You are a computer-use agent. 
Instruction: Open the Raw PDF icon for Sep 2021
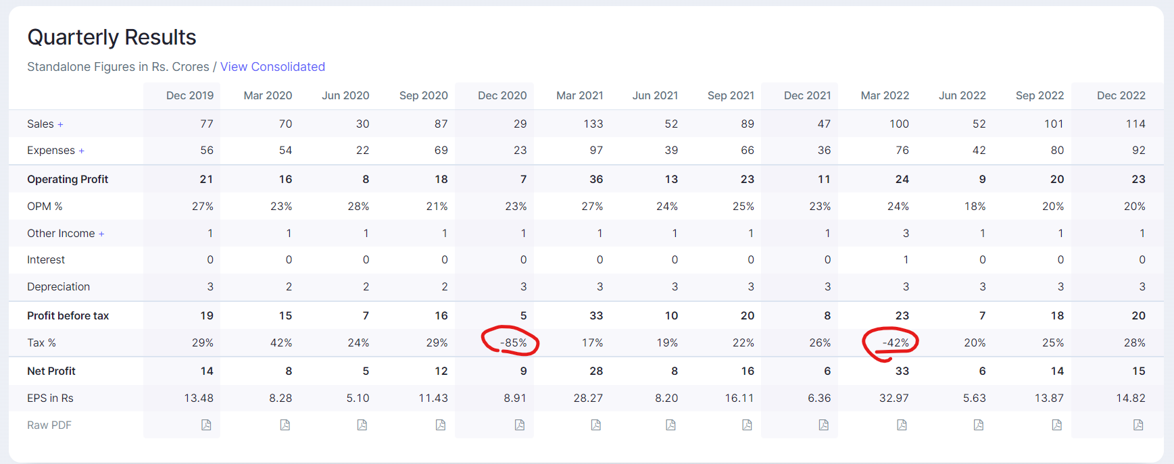click(x=747, y=425)
